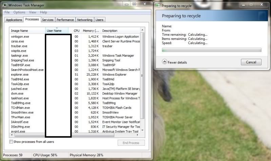The width and height of the screenshot is (271, 161).
Task: Click the End Process button
Action: pos(131,143)
